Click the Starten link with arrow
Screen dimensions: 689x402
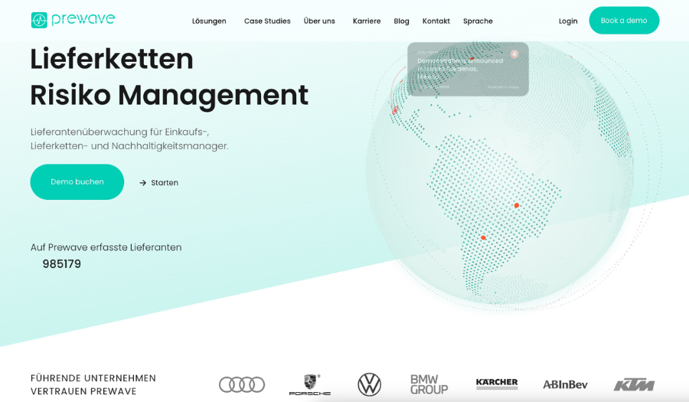click(x=158, y=183)
